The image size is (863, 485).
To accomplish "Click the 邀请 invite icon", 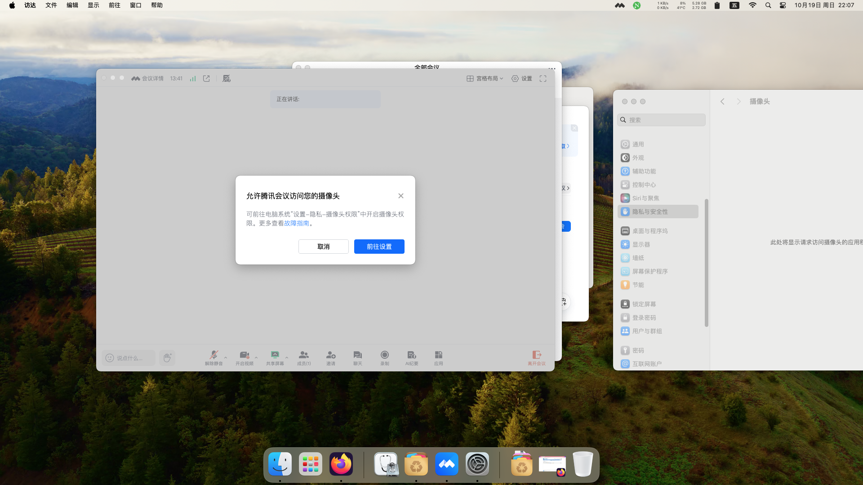I will 331,355.
